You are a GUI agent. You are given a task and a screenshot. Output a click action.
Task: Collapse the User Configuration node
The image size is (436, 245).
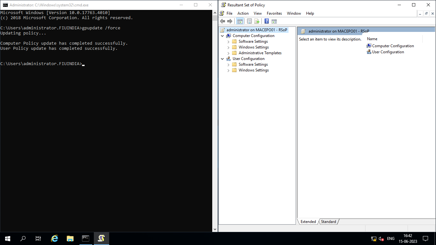pyautogui.click(x=222, y=58)
